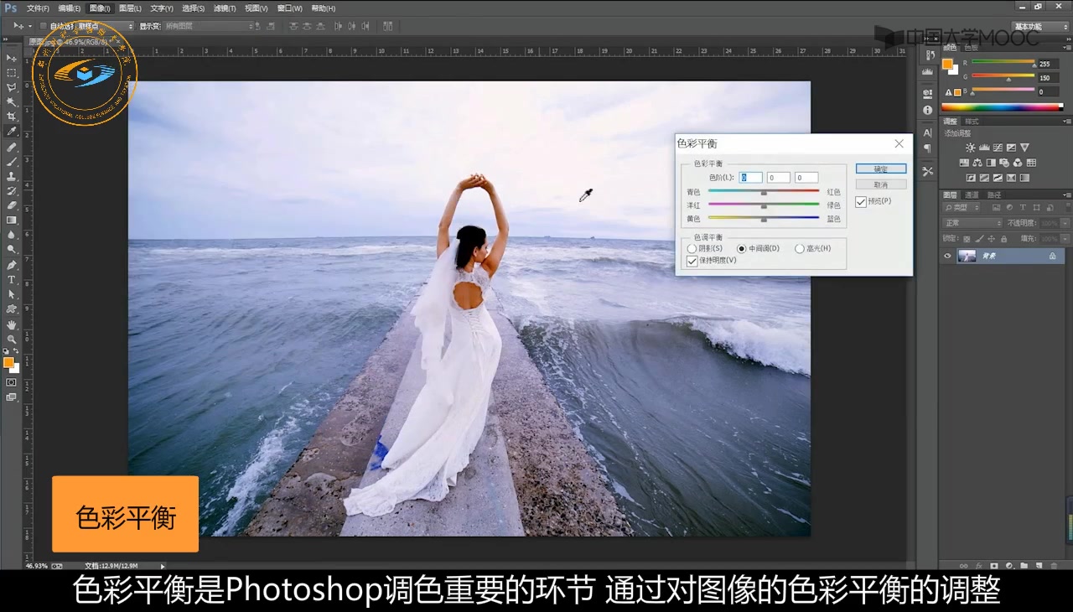The width and height of the screenshot is (1073, 612).
Task: Open the 不透明度 opacity dropdown
Action: tap(1065, 223)
